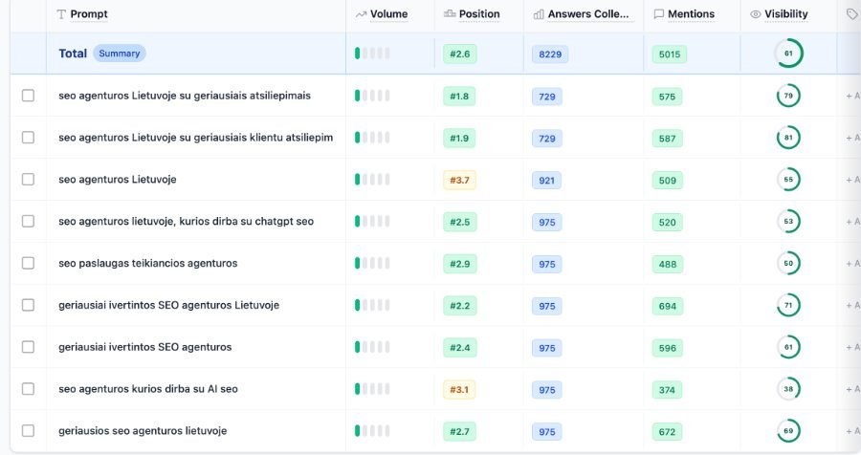Click the total mentions badge 5015
The height and width of the screenshot is (455, 861).
tap(670, 54)
